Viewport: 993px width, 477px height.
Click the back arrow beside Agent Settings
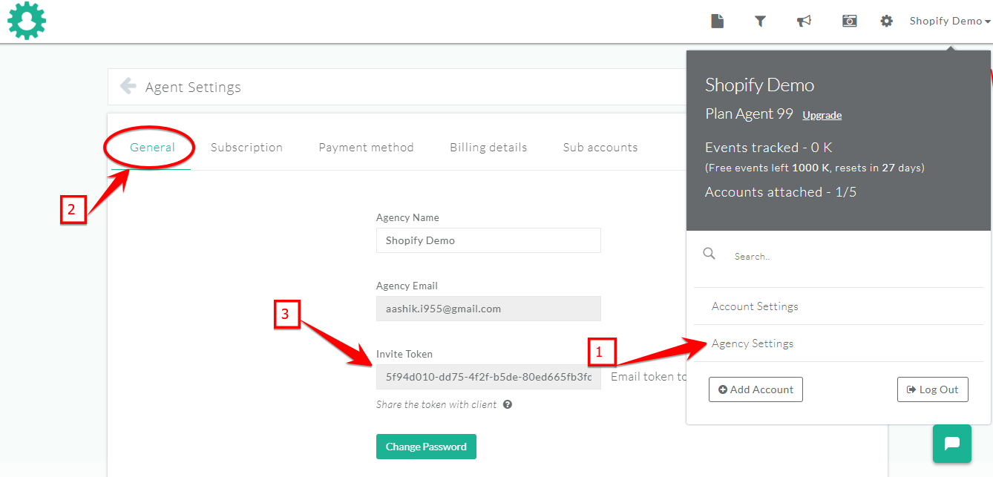tap(128, 86)
